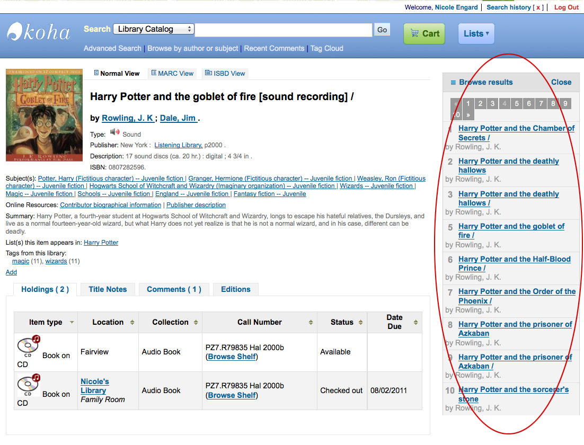Open Harry Potter and the Chamber of Secrets
The height and width of the screenshot is (445, 584).
516,133
